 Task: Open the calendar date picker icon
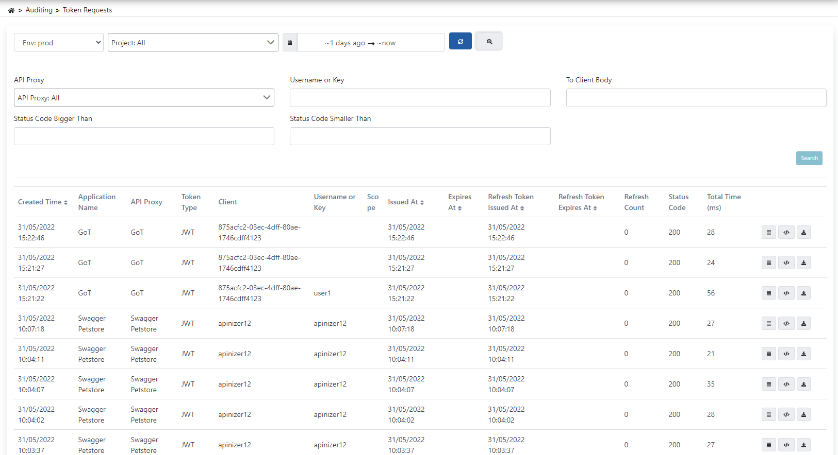click(290, 43)
